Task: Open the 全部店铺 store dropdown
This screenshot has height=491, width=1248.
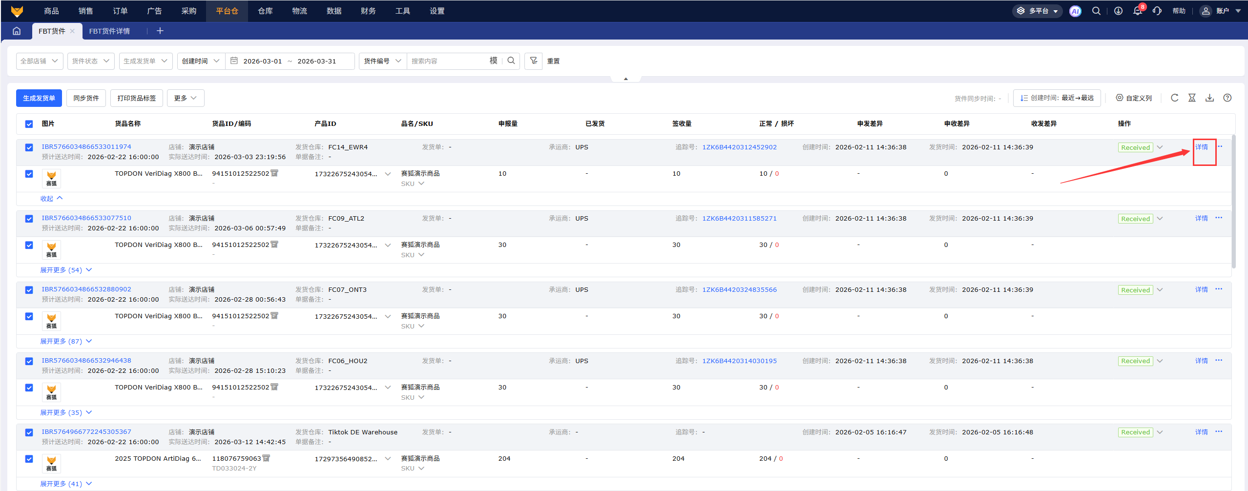Action: pyautogui.click(x=39, y=61)
